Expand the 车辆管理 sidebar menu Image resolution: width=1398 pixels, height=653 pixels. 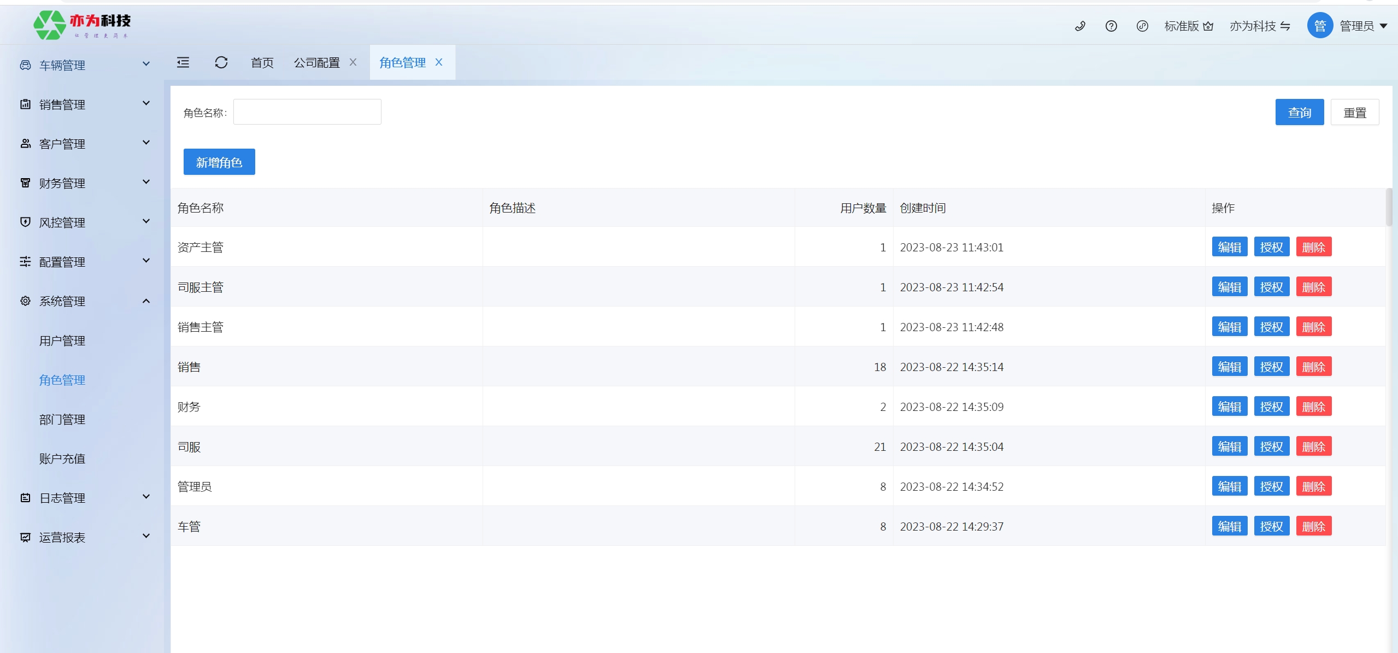pyautogui.click(x=82, y=65)
